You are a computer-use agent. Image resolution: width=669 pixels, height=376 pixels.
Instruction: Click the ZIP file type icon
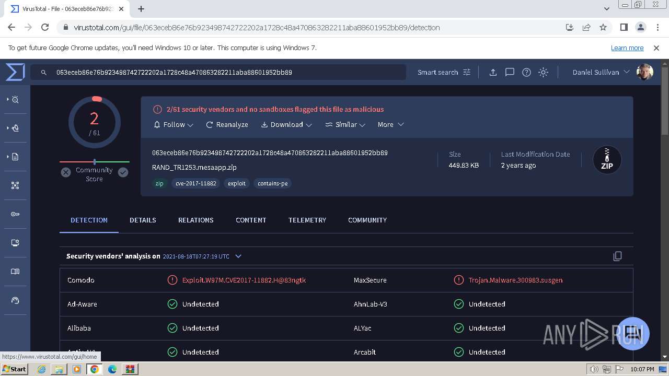(607, 159)
